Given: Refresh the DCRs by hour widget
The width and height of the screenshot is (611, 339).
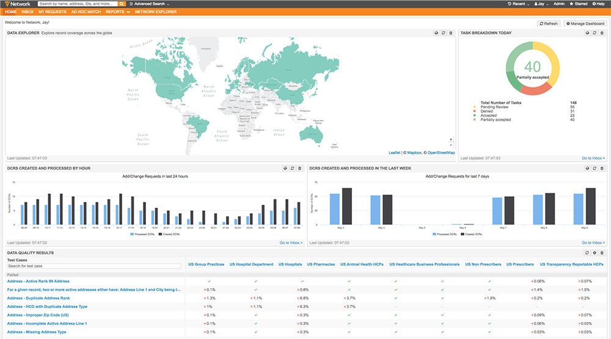Looking at the screenshot, I should coord(292,168).
